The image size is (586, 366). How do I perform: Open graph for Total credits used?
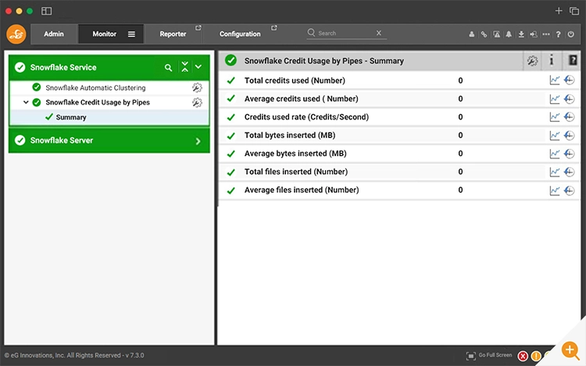pos(555,80)
